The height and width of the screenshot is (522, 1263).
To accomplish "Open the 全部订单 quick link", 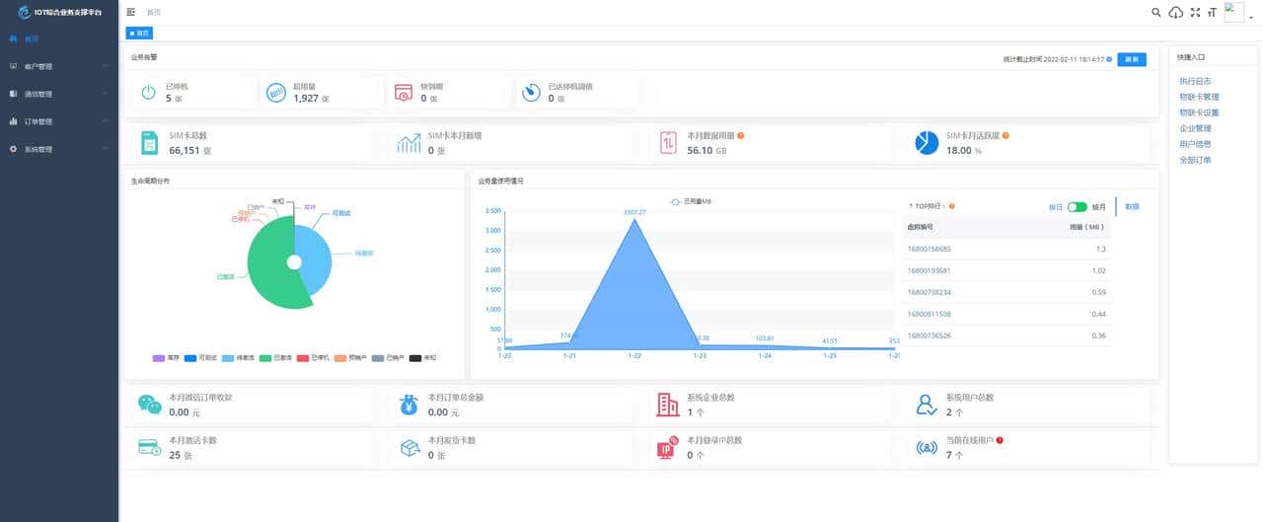I will pos(1195,160).
